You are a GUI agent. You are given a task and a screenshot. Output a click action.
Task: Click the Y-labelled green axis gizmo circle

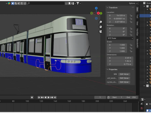tap(101, 13)
